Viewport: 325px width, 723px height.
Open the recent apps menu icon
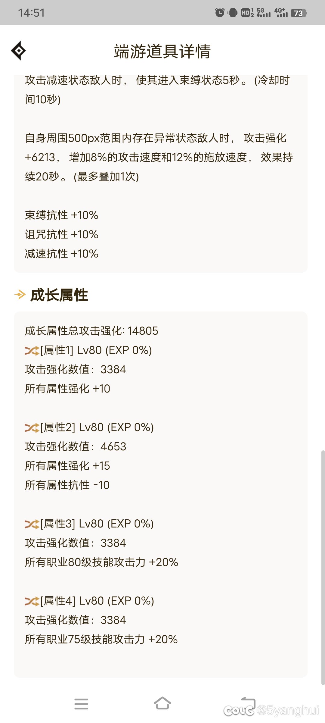tap(81, 704)
